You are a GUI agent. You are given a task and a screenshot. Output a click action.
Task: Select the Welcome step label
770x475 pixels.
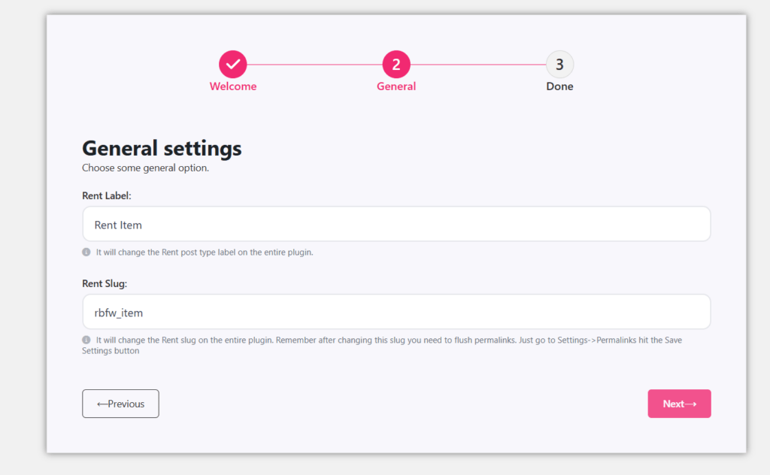coord(233,86)
